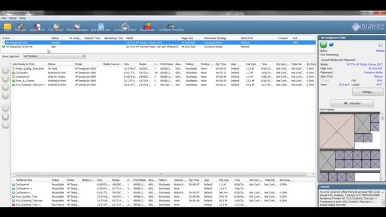The width and height of the screenshot is (386, 217).
Task: Sort by Jobs Ready to Print column
Action: pos(24,64)
